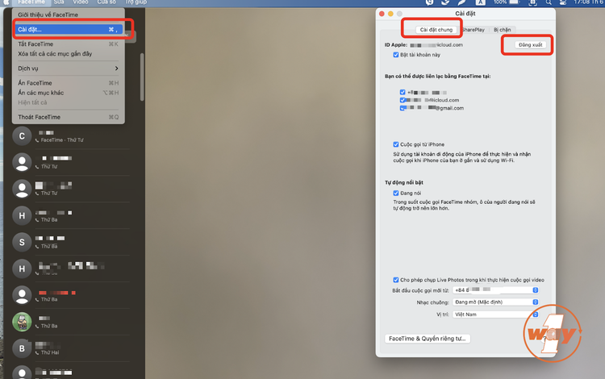Screen dimensions: 605x379
Task: Click the download tray icon in menu bar
Action: click(x=445, y=2)
